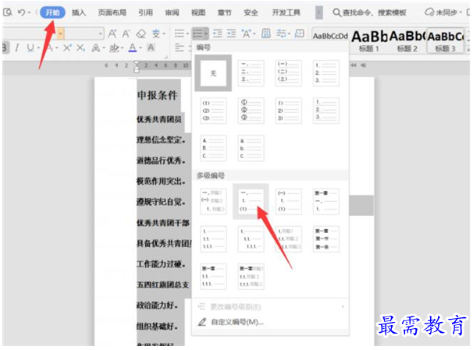The width and height of the screenshot is (473, 350).
Task: Click the line 遵规守纪自觉。
Action: tap(162, 202)
